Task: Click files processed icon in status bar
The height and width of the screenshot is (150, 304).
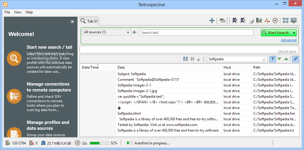Action: [x=8, y=143]
